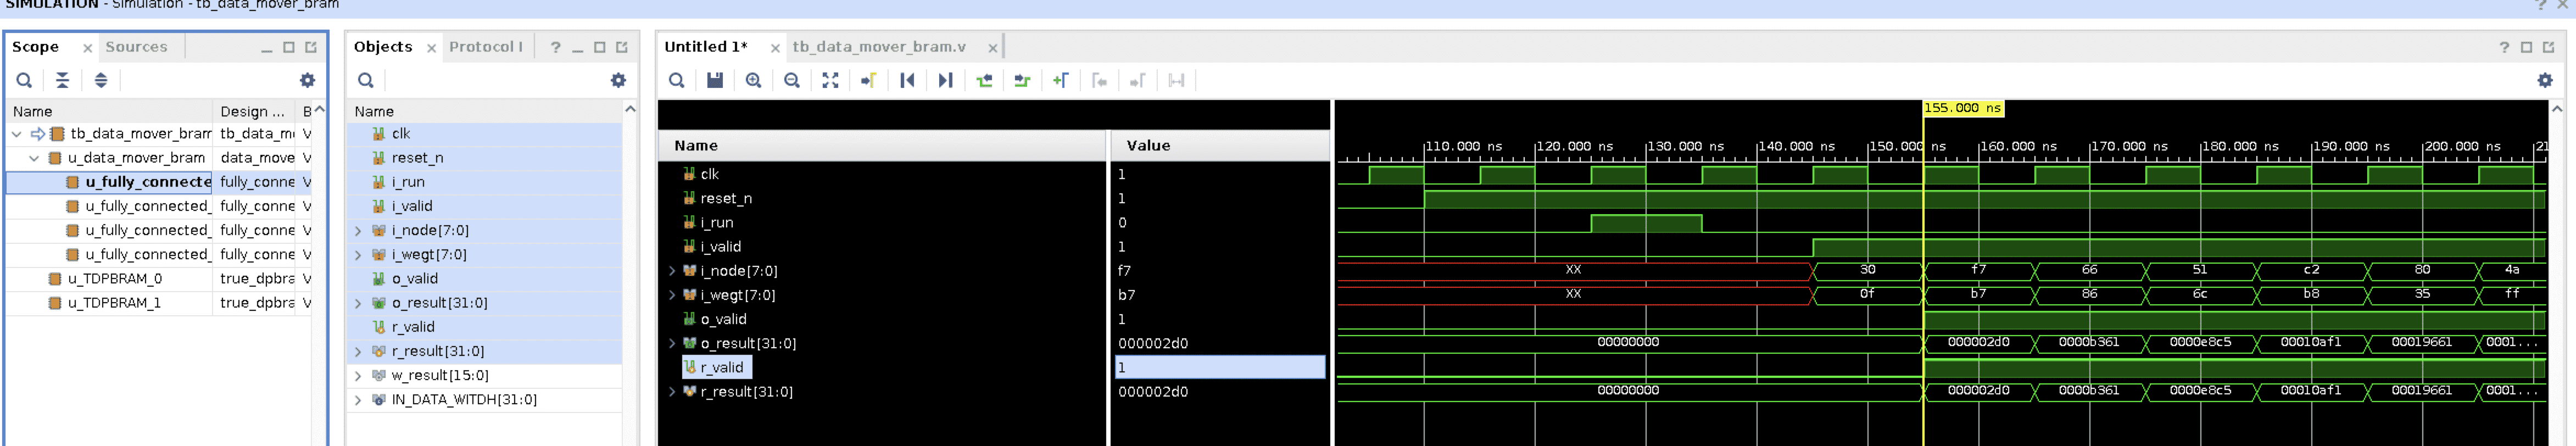
Task: Open waveform window settings gear
Action: [x=2545, y=80]
